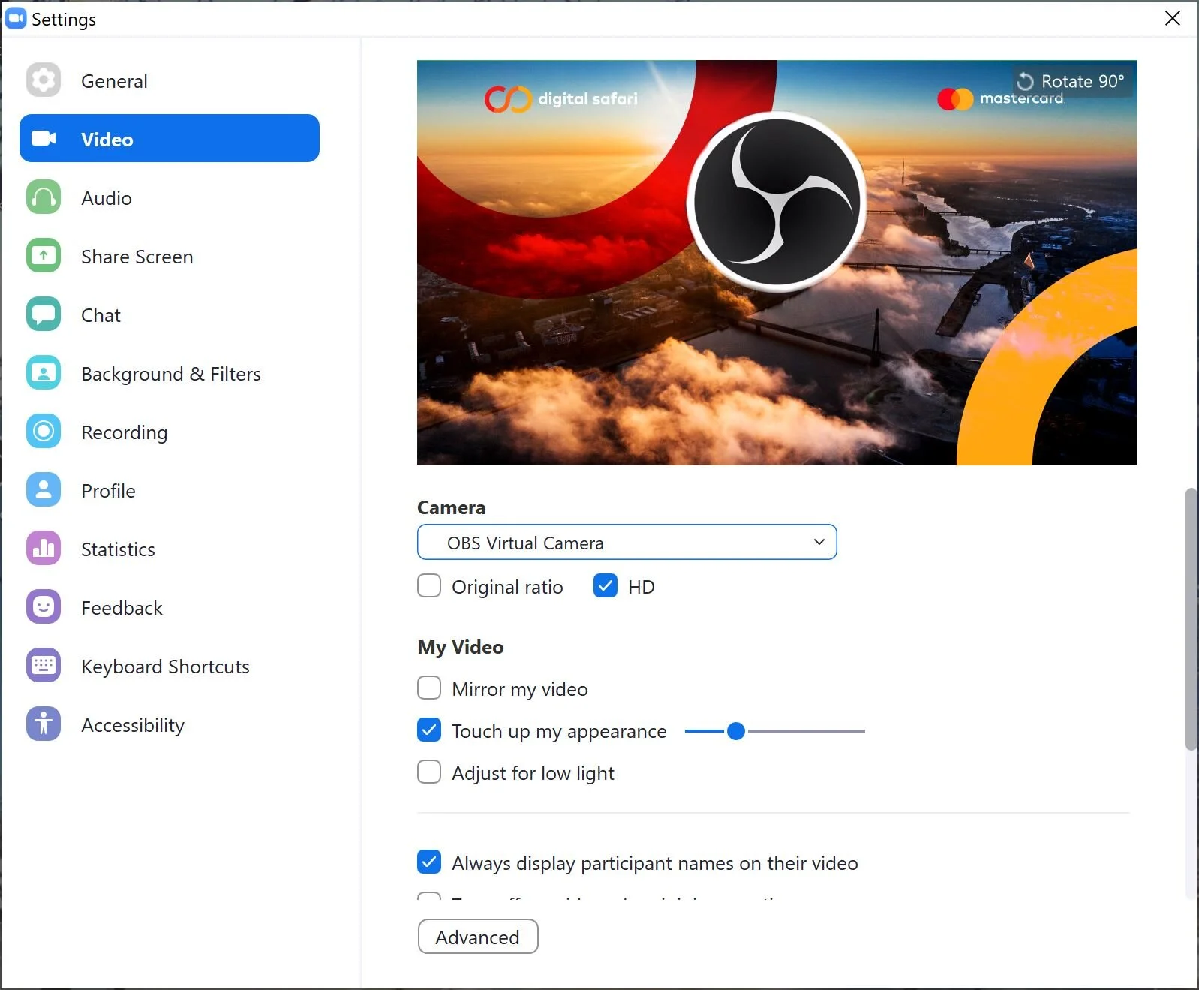Click the vertical scrollbar thumb
The height and width of the screenshot is (990, 1199).
pyautogui.click(x=1191, y=619)
